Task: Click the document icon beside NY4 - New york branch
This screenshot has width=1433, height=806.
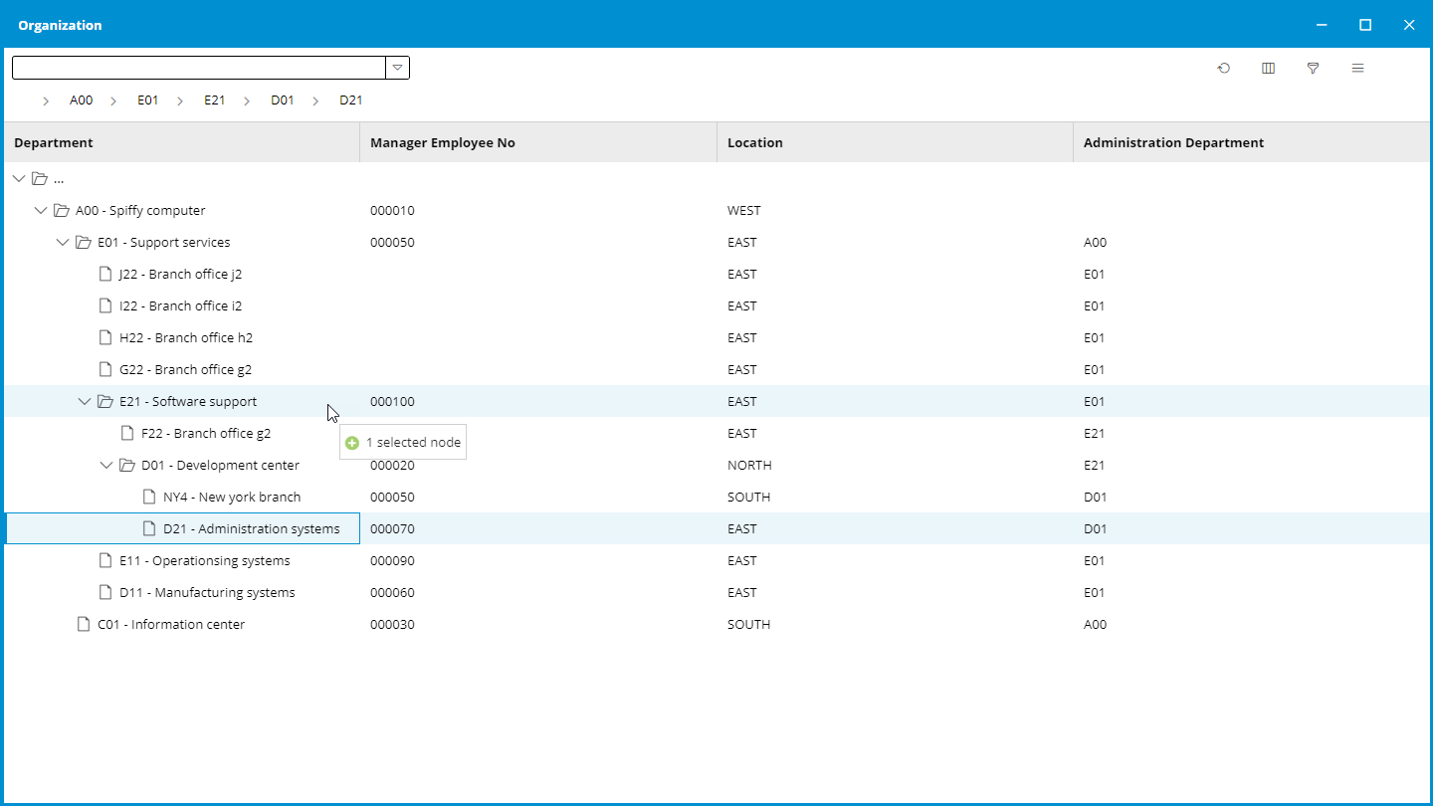Action: pos(149,497)
